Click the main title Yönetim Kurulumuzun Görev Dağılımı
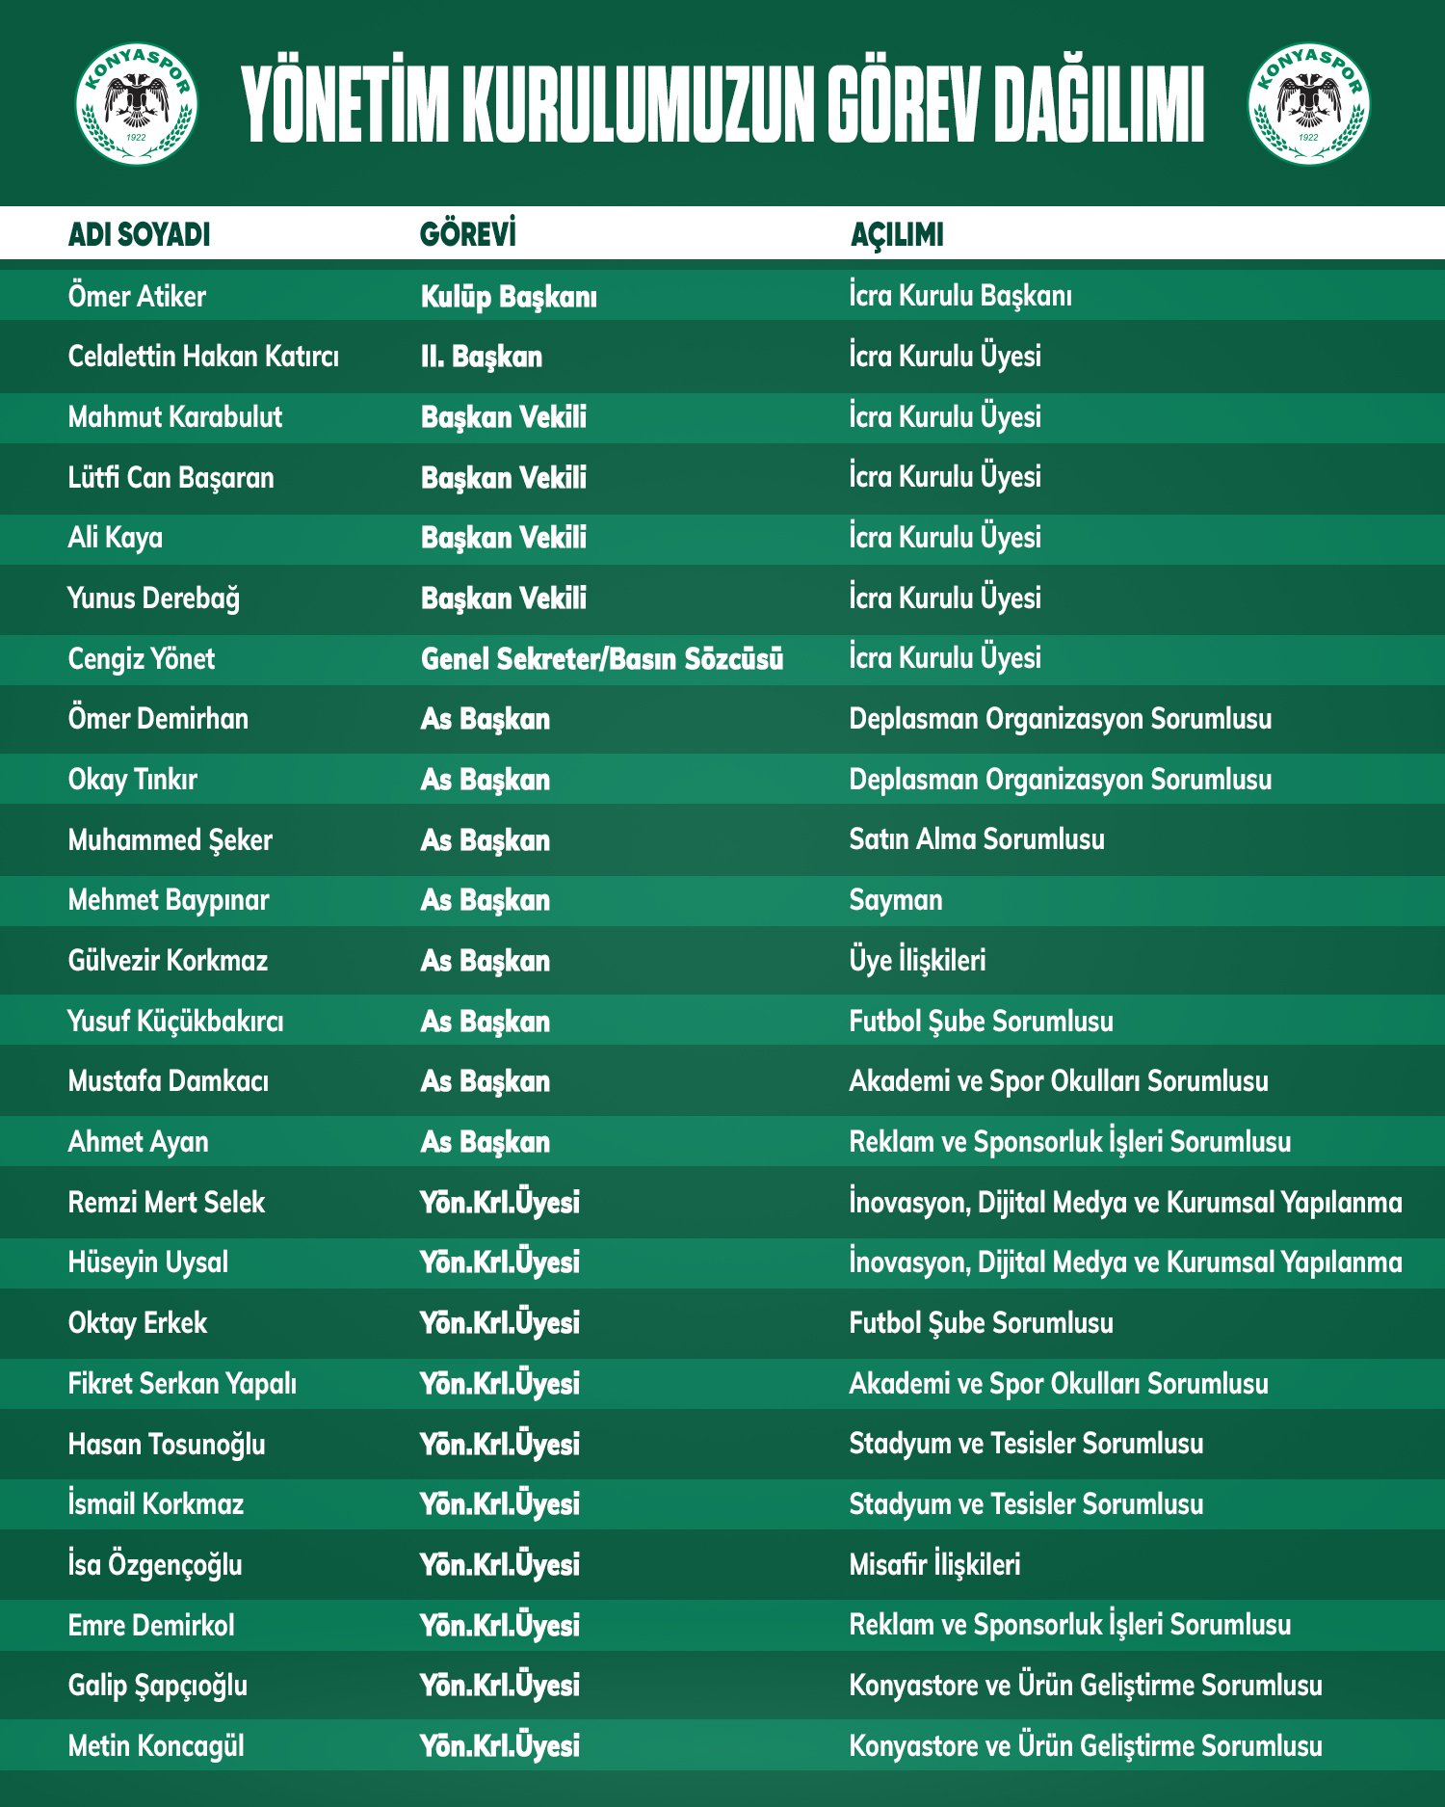The image size is (1445, 1807). click(722, 104)
